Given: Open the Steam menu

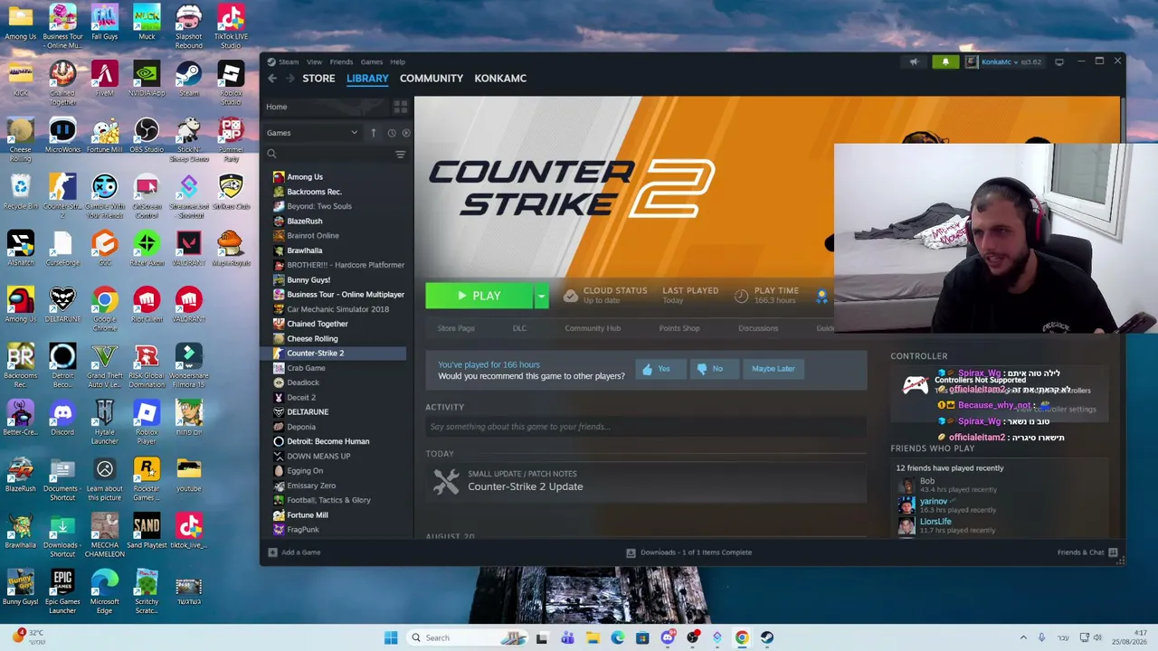Looking at the screenshot, I should [289, 61].
